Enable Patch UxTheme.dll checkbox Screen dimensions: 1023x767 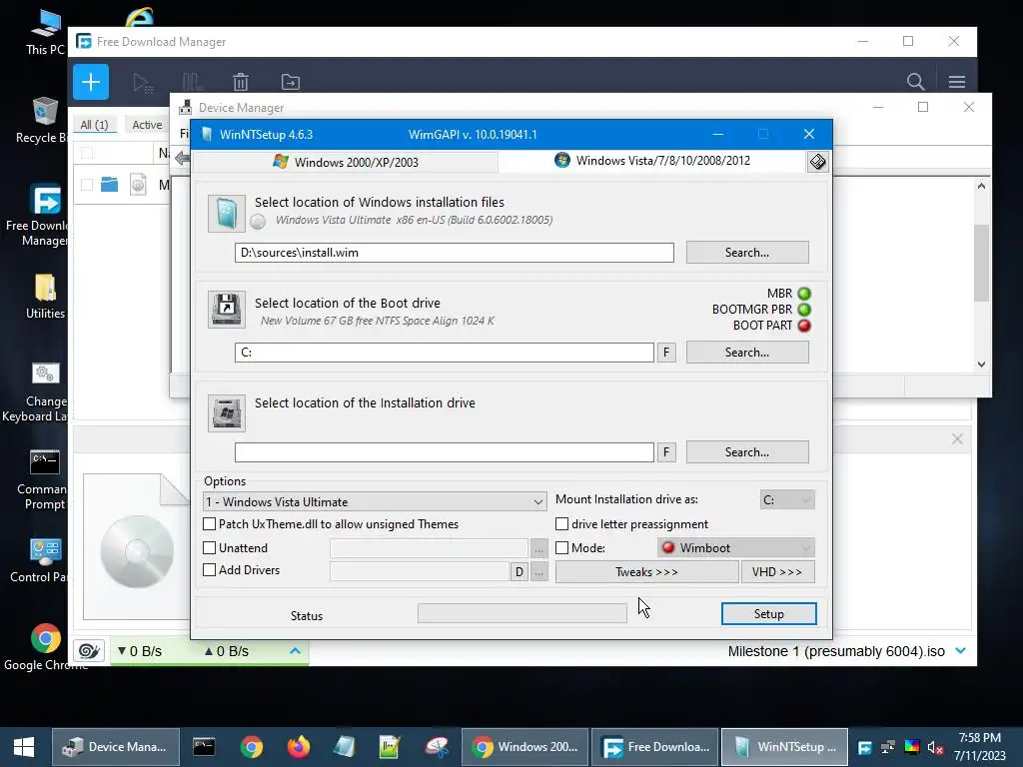[x=210, y=523]
